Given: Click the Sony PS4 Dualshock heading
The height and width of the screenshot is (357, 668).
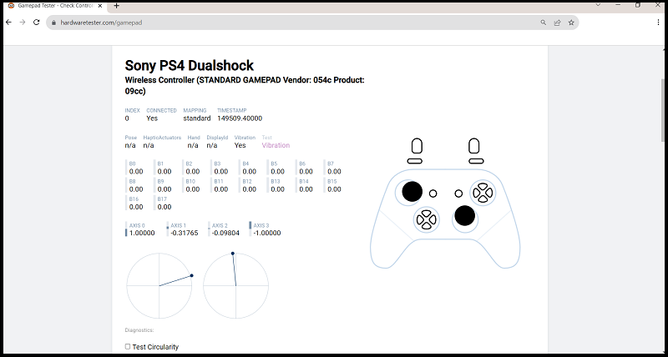Looking at the screenshot, I should click(190, 66).
